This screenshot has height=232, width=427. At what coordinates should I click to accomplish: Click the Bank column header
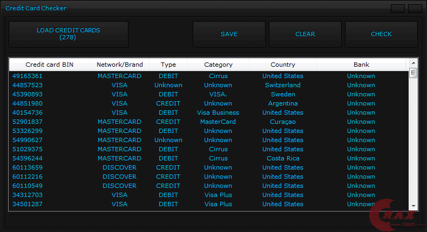[x=361, y=65]
